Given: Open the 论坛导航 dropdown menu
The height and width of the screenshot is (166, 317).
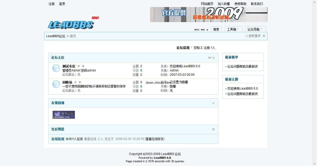Looking at the screenshot, I should 256,29.
